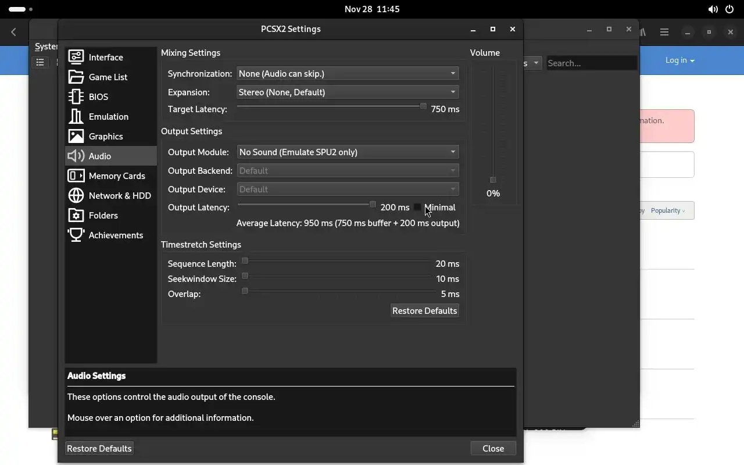Open the disabled Output Backend dropdown
The image size is (744, 465).
348,170
